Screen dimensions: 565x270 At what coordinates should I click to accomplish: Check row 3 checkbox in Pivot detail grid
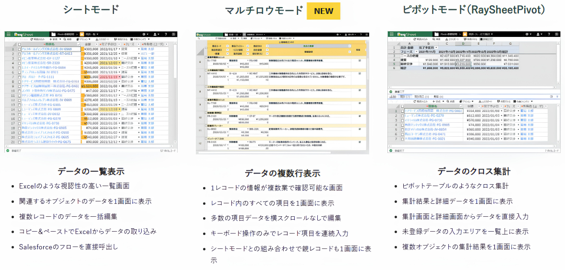(402, 120)
